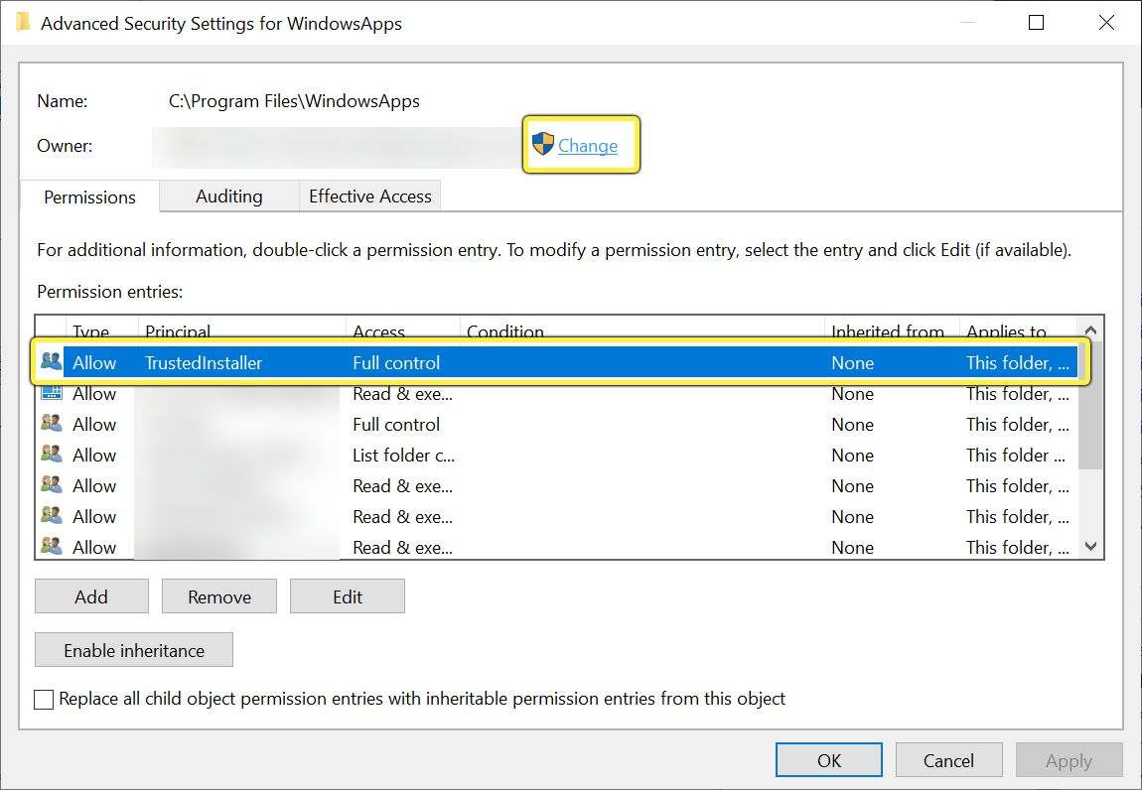Click OK to confirm security settings
The width and height of the screenshot is (1142, 790).
828,759
